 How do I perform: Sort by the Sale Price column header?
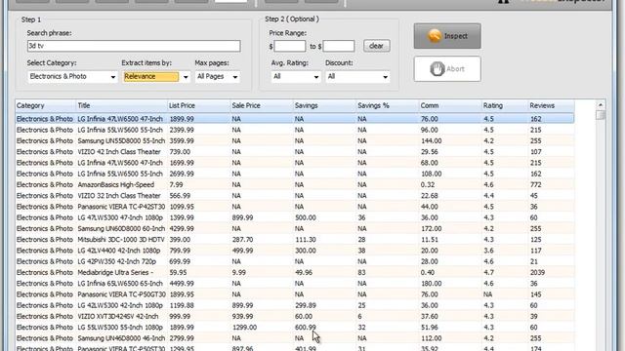262,106
